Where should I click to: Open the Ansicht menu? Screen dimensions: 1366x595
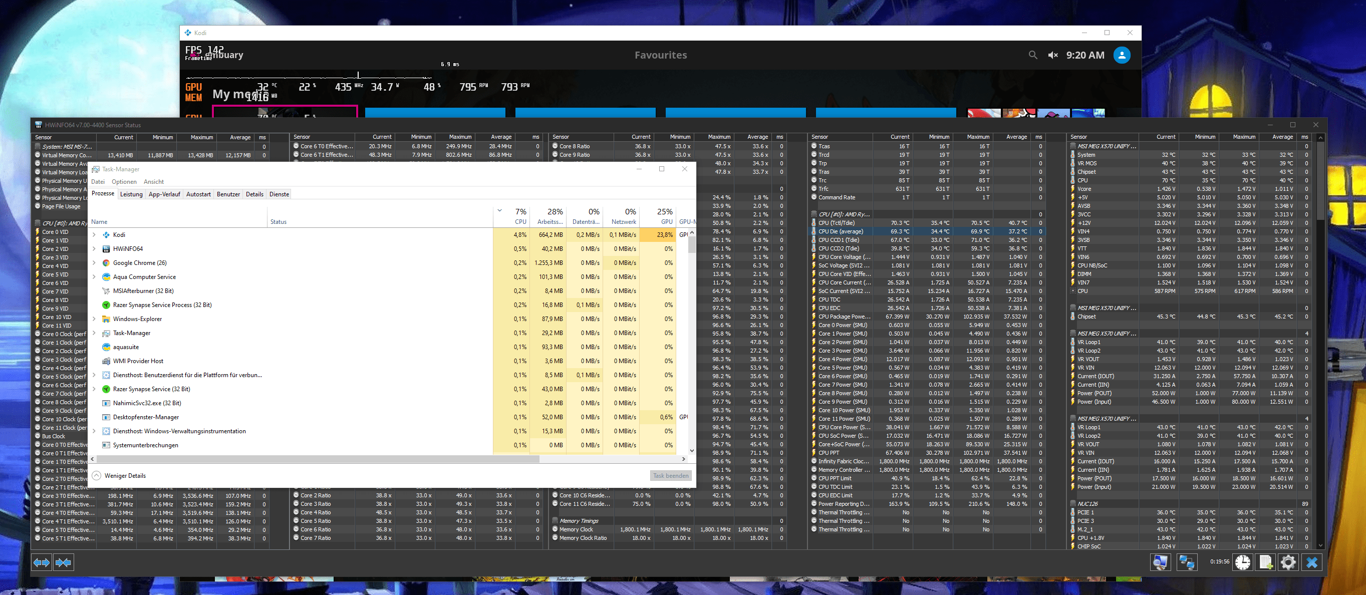coord(154,182)
